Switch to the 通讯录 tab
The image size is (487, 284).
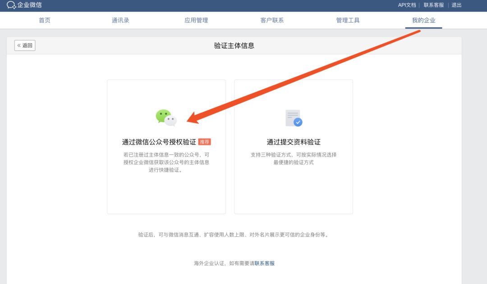click(x=120, y=20)
